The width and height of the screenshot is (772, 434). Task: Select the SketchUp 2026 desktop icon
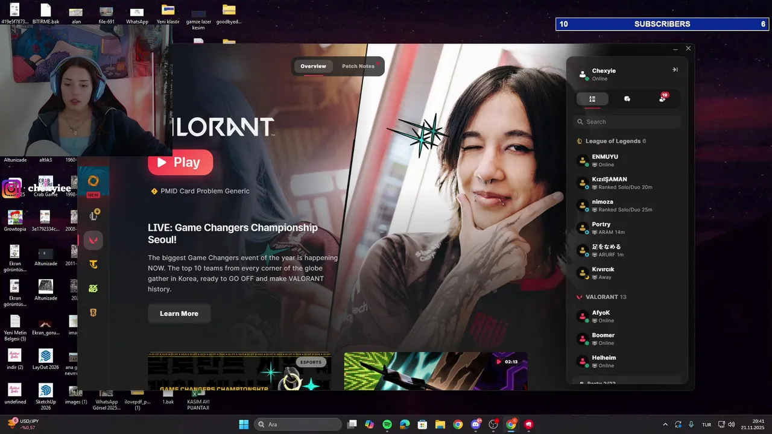click(45, 397)
